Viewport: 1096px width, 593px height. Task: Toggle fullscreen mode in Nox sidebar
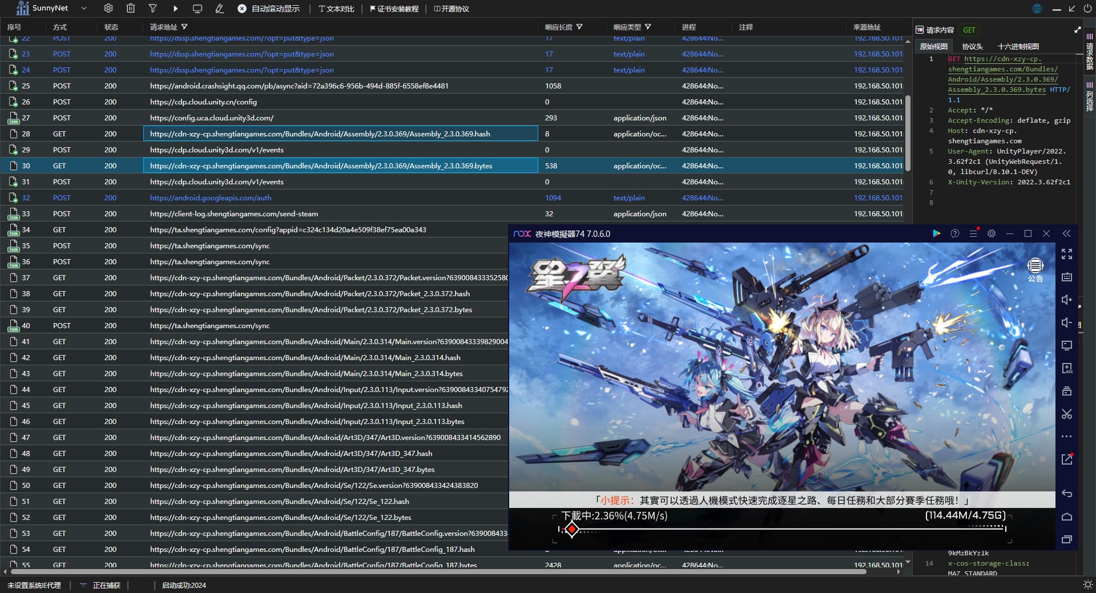click(1066, 254)
